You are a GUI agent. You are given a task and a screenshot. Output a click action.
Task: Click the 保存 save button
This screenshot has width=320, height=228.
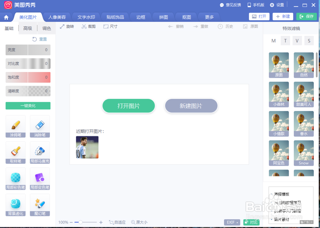(306, 16)
